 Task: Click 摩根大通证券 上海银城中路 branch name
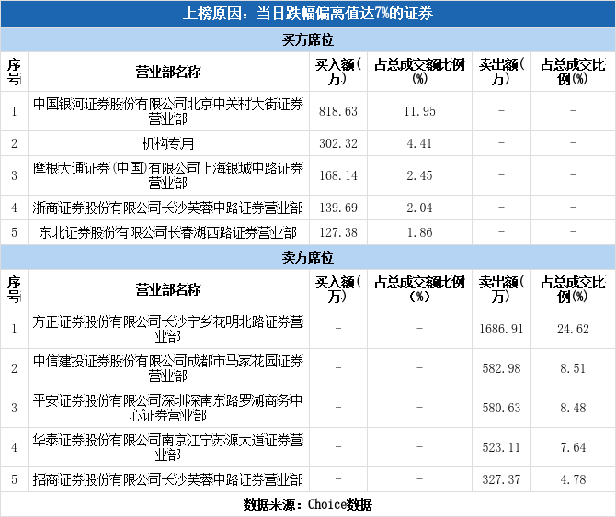tap(168, 175)
